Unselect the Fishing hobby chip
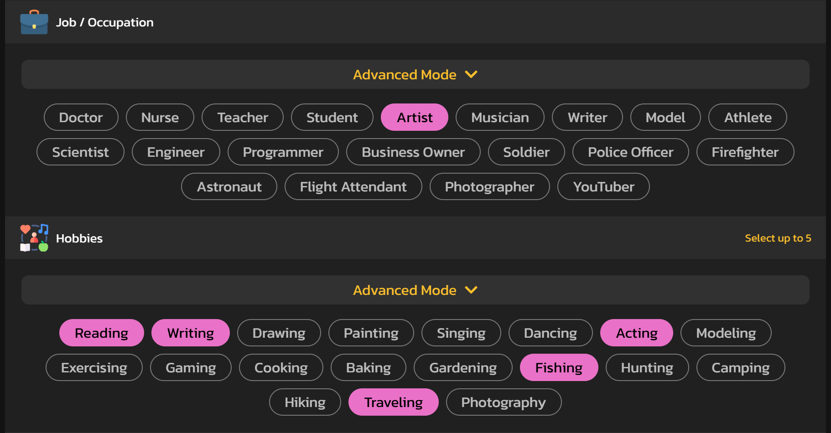Image resolution: width=831 pixels, height=433 pixels. coord(559,367)
